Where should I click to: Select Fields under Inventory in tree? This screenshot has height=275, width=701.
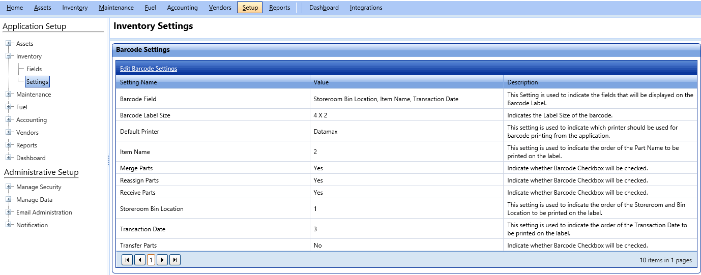pyautogui.click(x=34, y=69)
